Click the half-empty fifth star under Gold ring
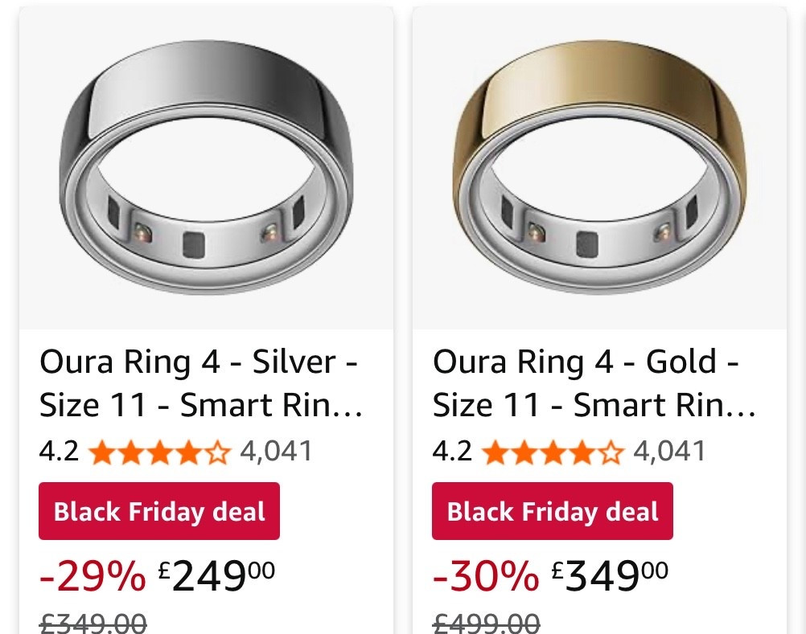The image size is (806, 634). [x=609, y=452]
